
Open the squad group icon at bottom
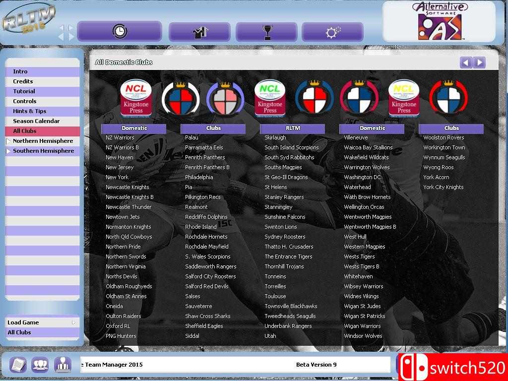(40, 365)
